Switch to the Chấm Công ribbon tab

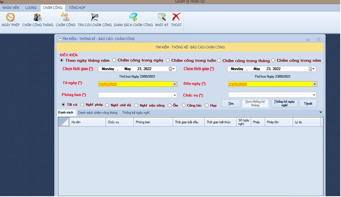click(x=52, y=8)
